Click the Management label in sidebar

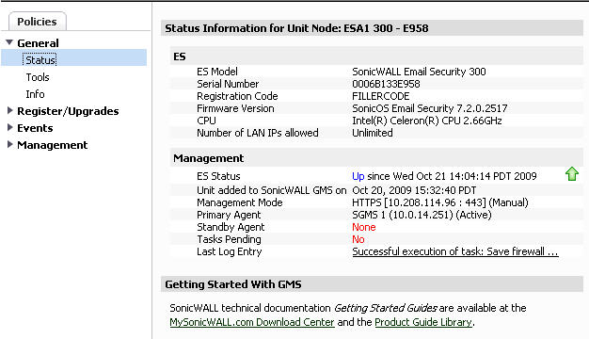pyautogui.click(x=52, y=145)
